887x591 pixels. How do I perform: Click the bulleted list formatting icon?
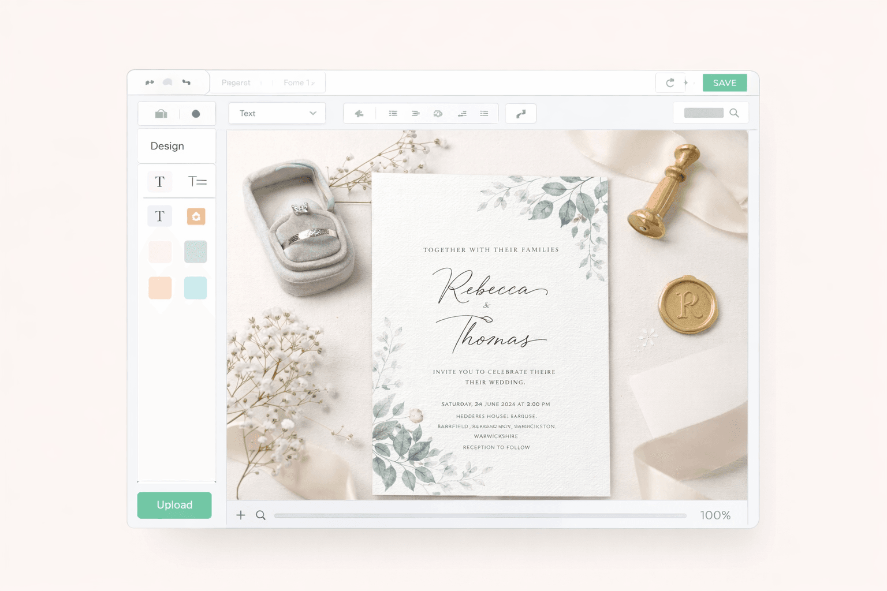pyautogui.click(x=393, y=113)
